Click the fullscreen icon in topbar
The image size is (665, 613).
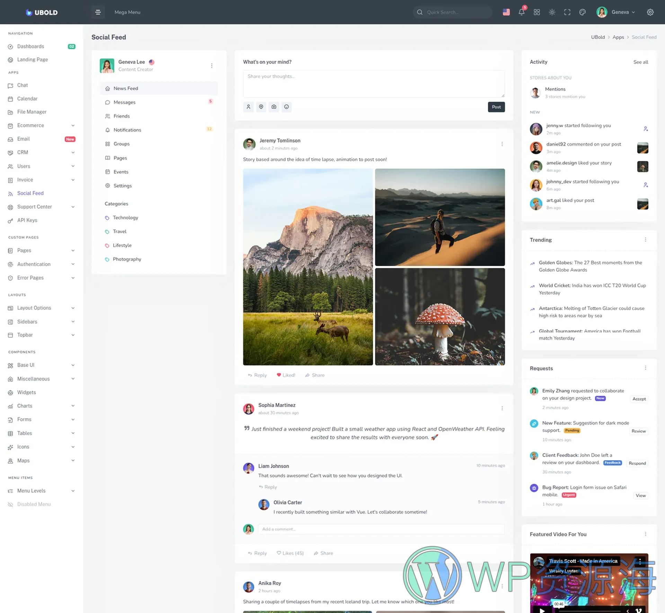coord(567,12)
